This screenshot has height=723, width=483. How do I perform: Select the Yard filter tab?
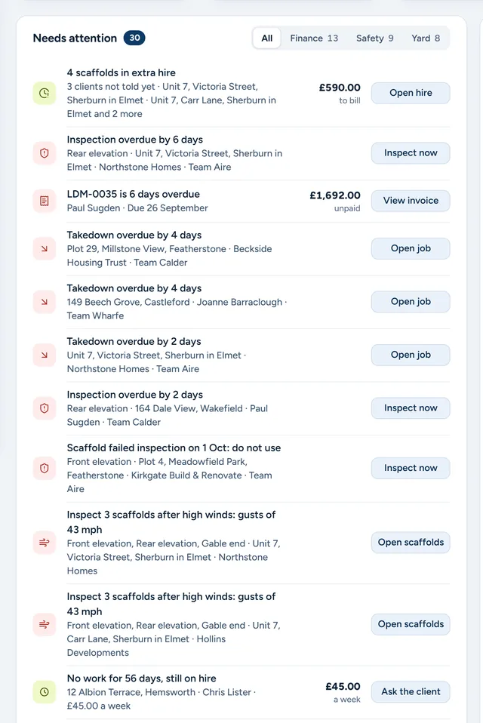426,38
